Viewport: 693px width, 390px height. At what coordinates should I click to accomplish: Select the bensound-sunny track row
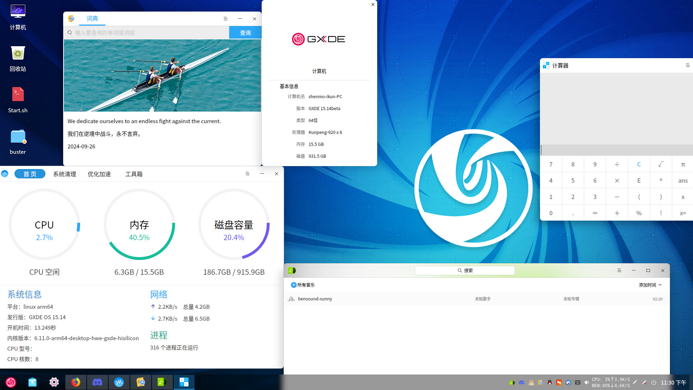click(476, 299)
